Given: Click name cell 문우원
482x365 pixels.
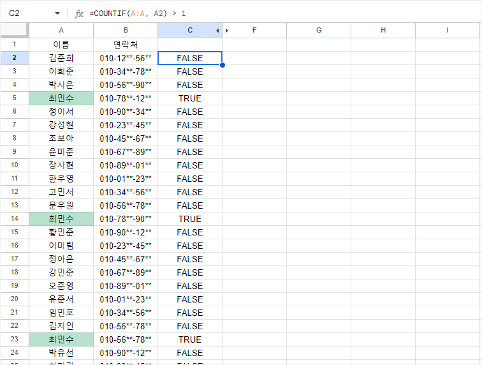Looking at the screenshot, I should coord(61,205).
